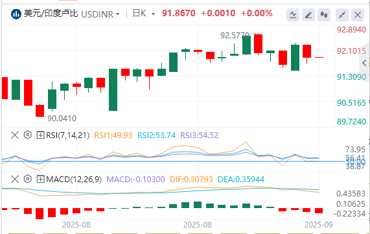370x234 pixels.
Task: Click the line chart indicator icon
Action: point(293,15)
